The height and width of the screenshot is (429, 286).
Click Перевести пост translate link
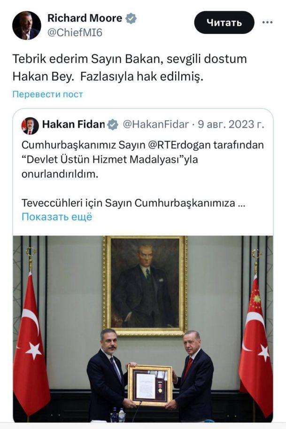(x=47, y=94)
